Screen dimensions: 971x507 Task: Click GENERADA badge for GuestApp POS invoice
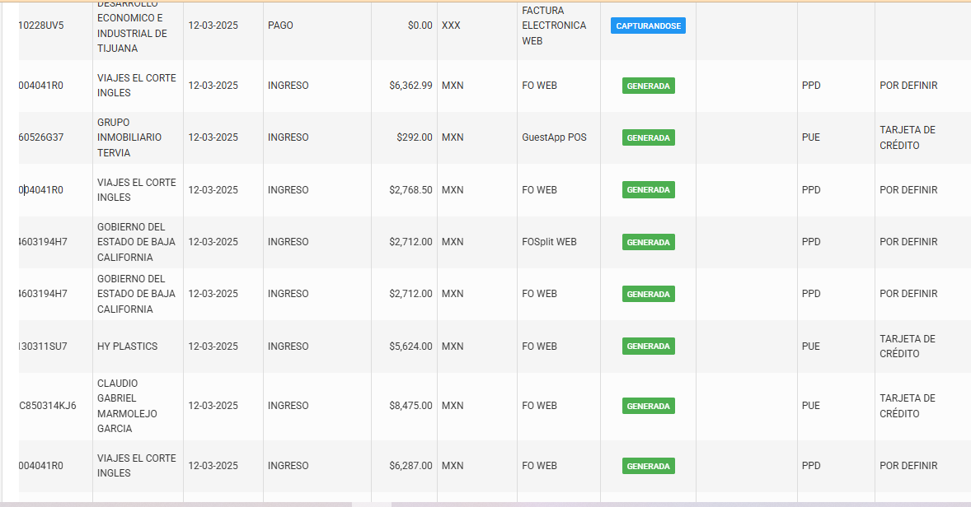pyautogui.click(x=648, y=137)
